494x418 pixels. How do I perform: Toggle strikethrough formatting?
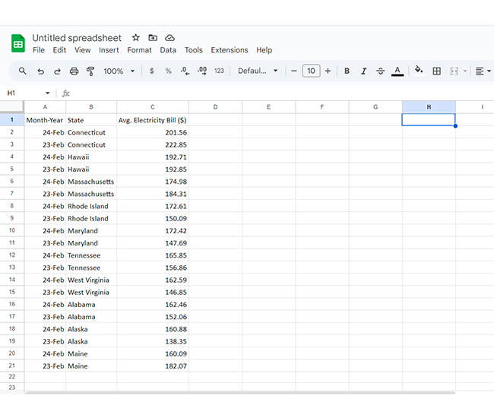381,71
